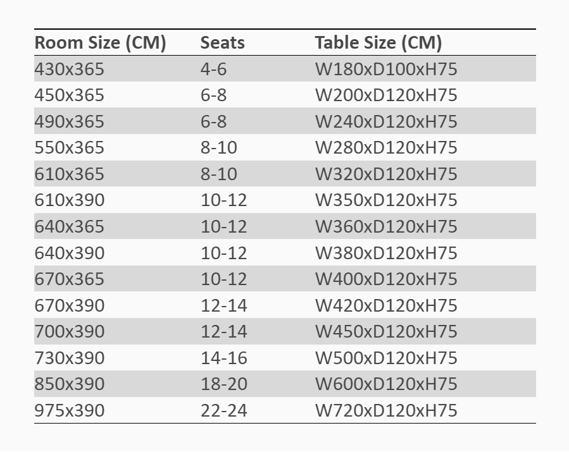Click table size W720xD120xH75
The width and height of the screenshot is (569, 452).
pos(385,410)
